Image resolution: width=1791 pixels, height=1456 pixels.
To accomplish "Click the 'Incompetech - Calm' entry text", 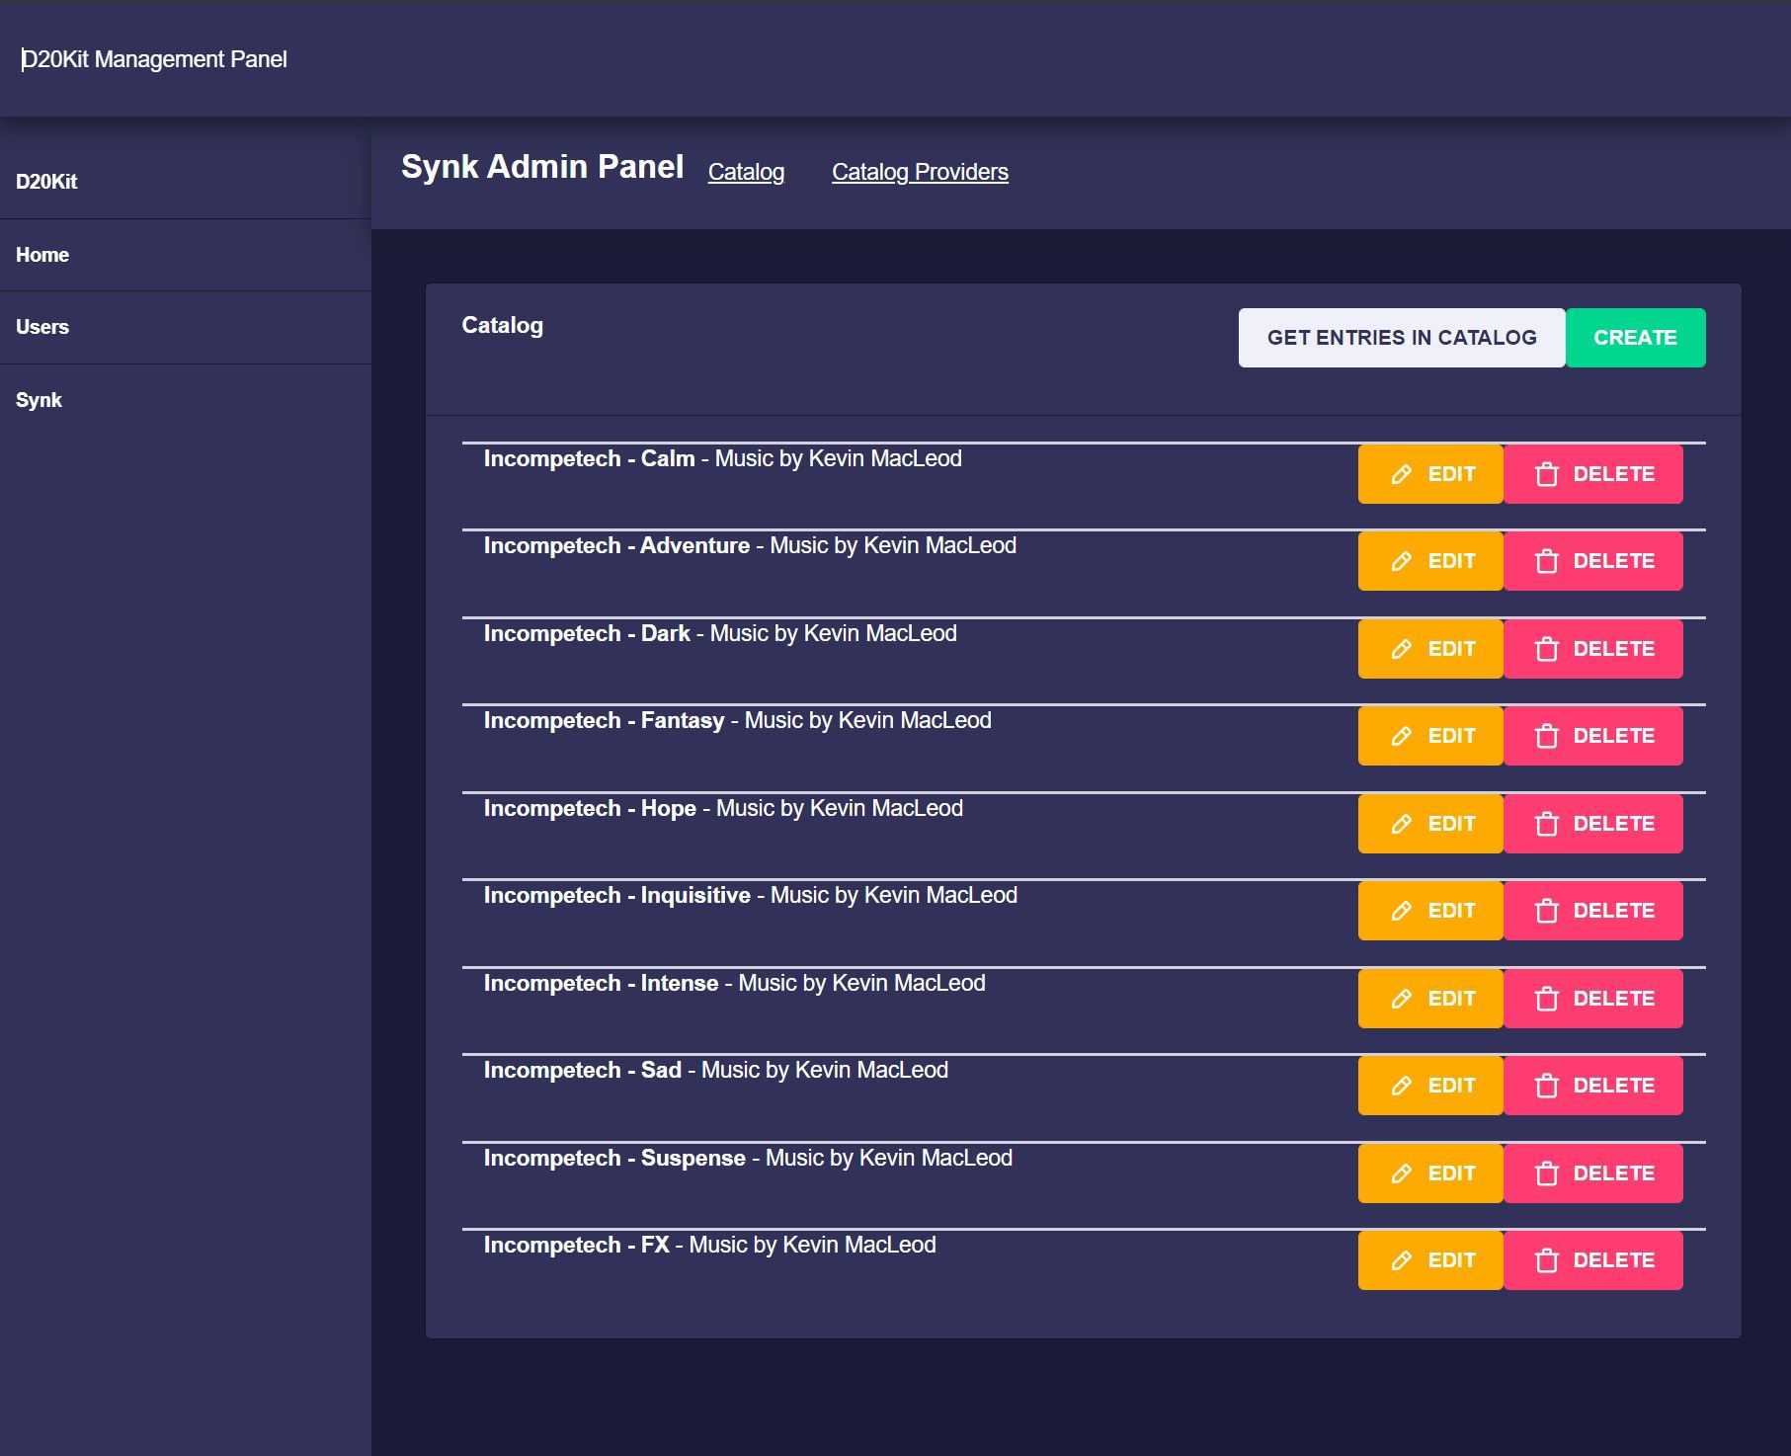I will [x=589, y=458].
